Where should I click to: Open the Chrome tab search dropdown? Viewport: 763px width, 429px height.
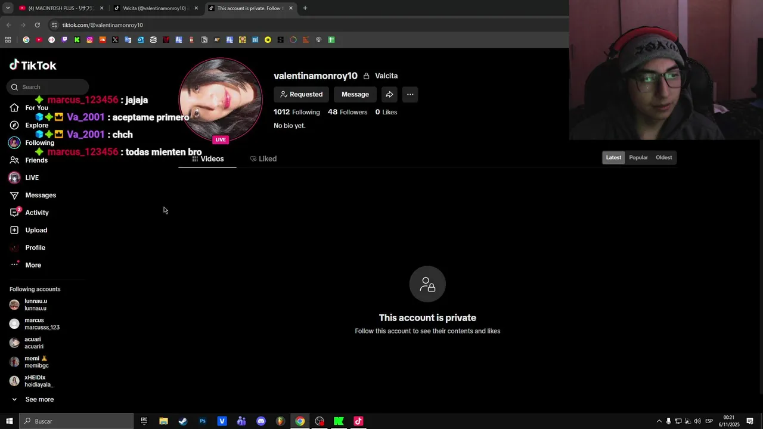8,8
